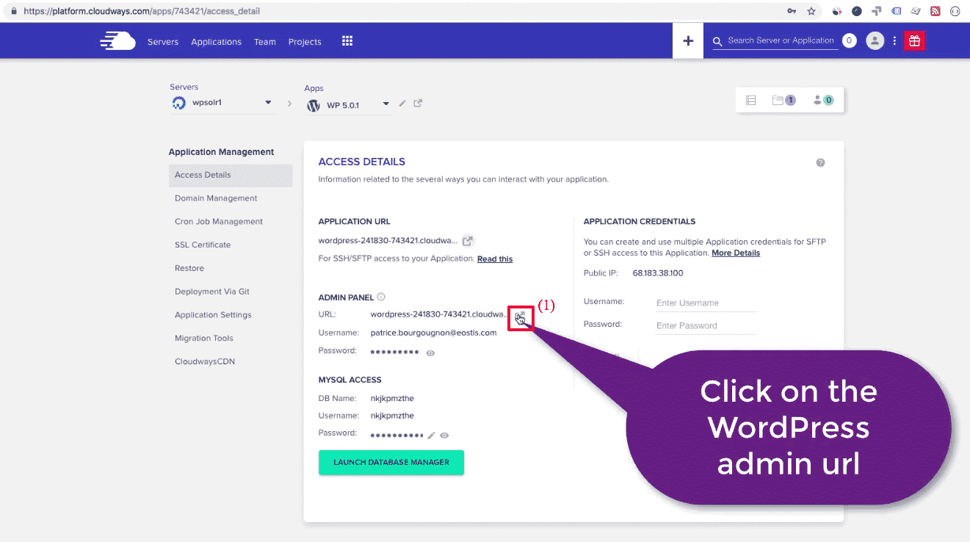
Task: Focus the Search Server or Application box
Action: click(781, 40)
